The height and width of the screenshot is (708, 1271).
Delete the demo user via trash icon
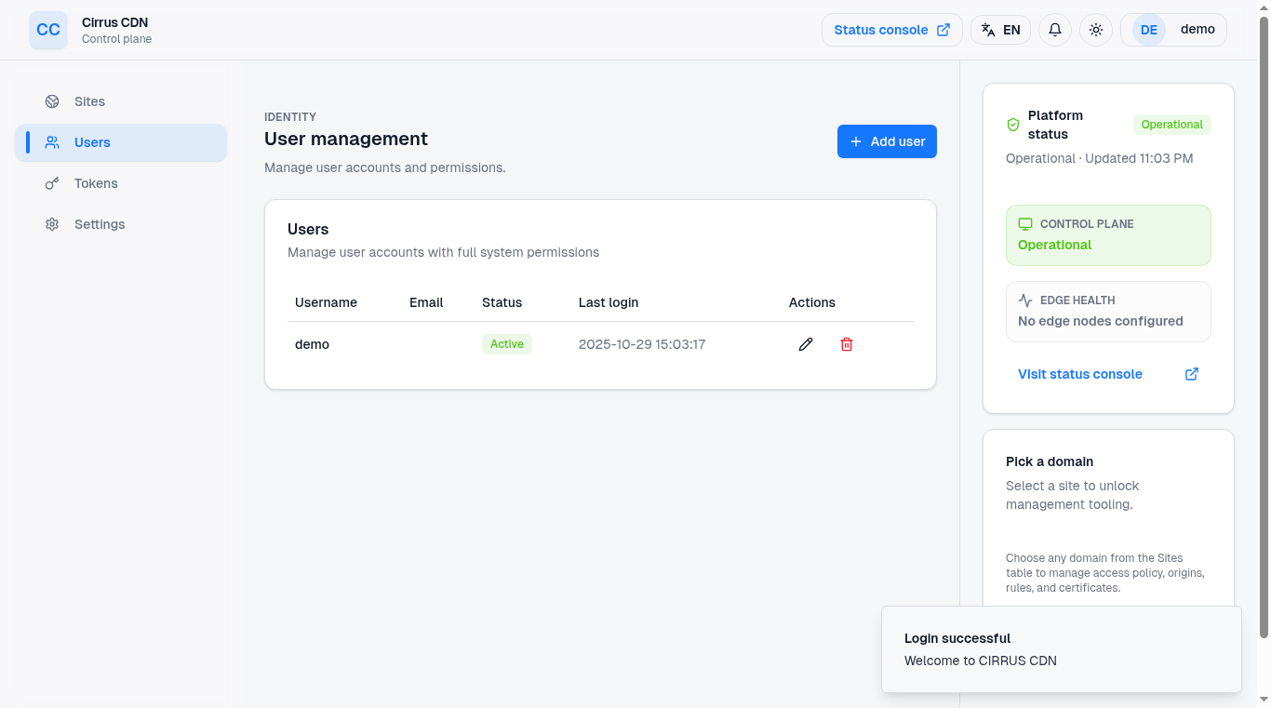pos(846,344)
